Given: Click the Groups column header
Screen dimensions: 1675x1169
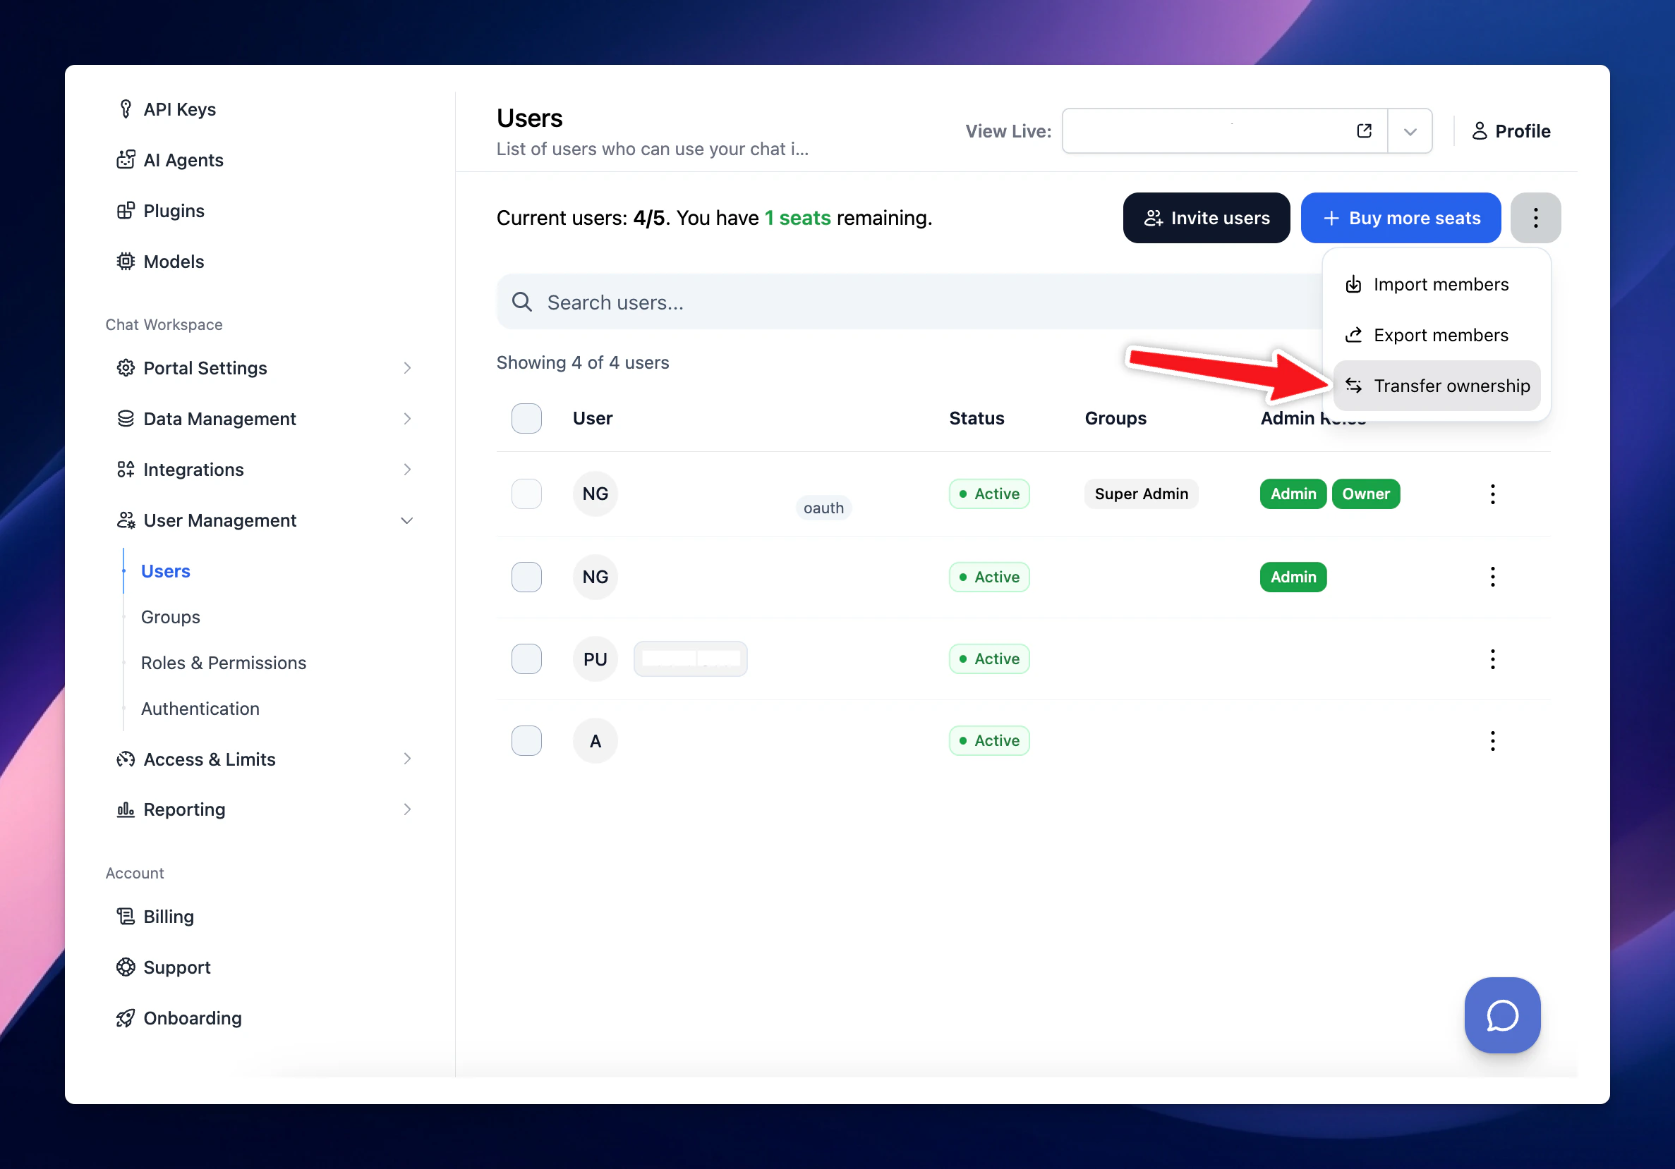Looking at the screenshot, I should [1115, 418].
